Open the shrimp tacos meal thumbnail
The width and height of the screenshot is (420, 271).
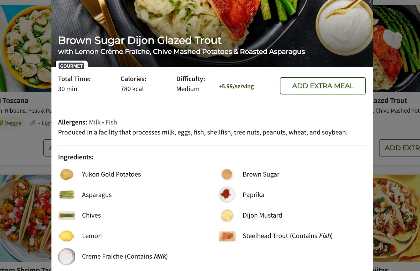26,218
